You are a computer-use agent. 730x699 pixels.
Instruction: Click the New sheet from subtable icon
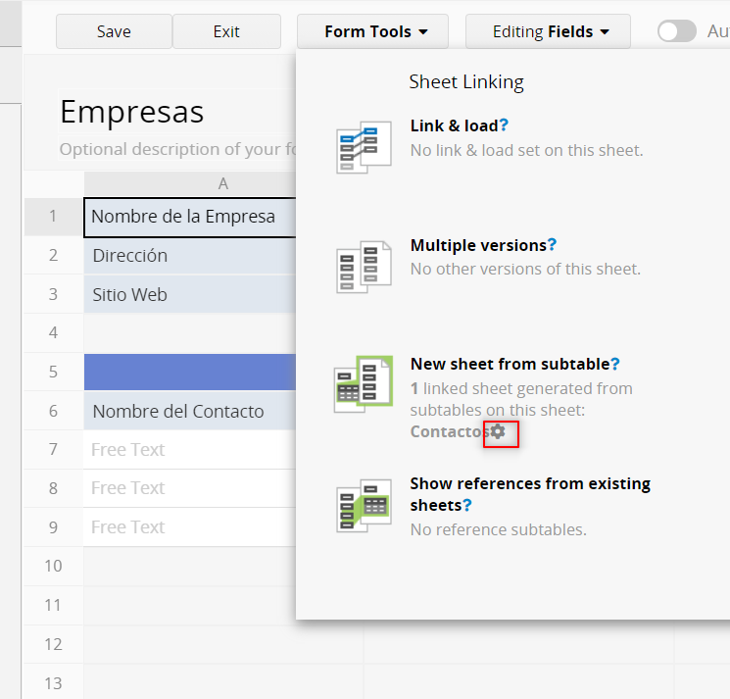[363, 384]
